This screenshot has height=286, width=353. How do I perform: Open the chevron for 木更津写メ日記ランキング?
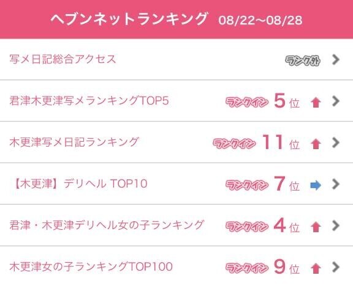[336, 142]
